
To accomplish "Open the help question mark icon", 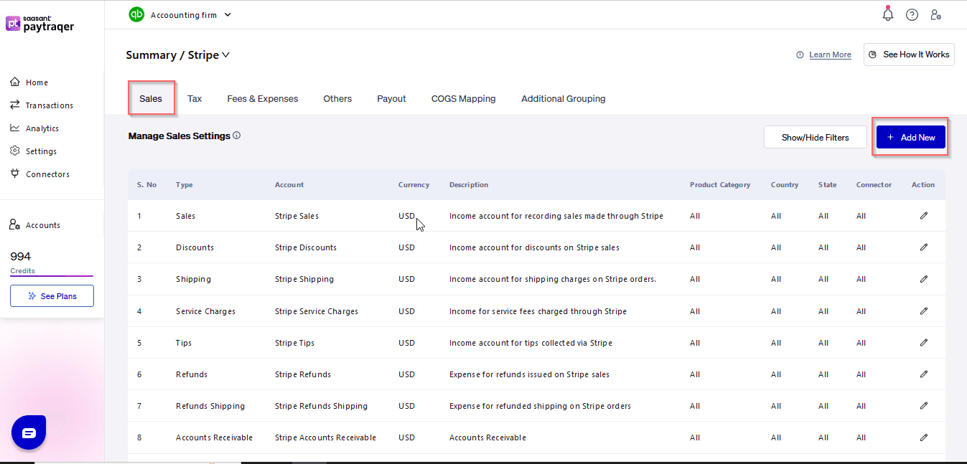I will pyautogui.click(x=912, y=14).
